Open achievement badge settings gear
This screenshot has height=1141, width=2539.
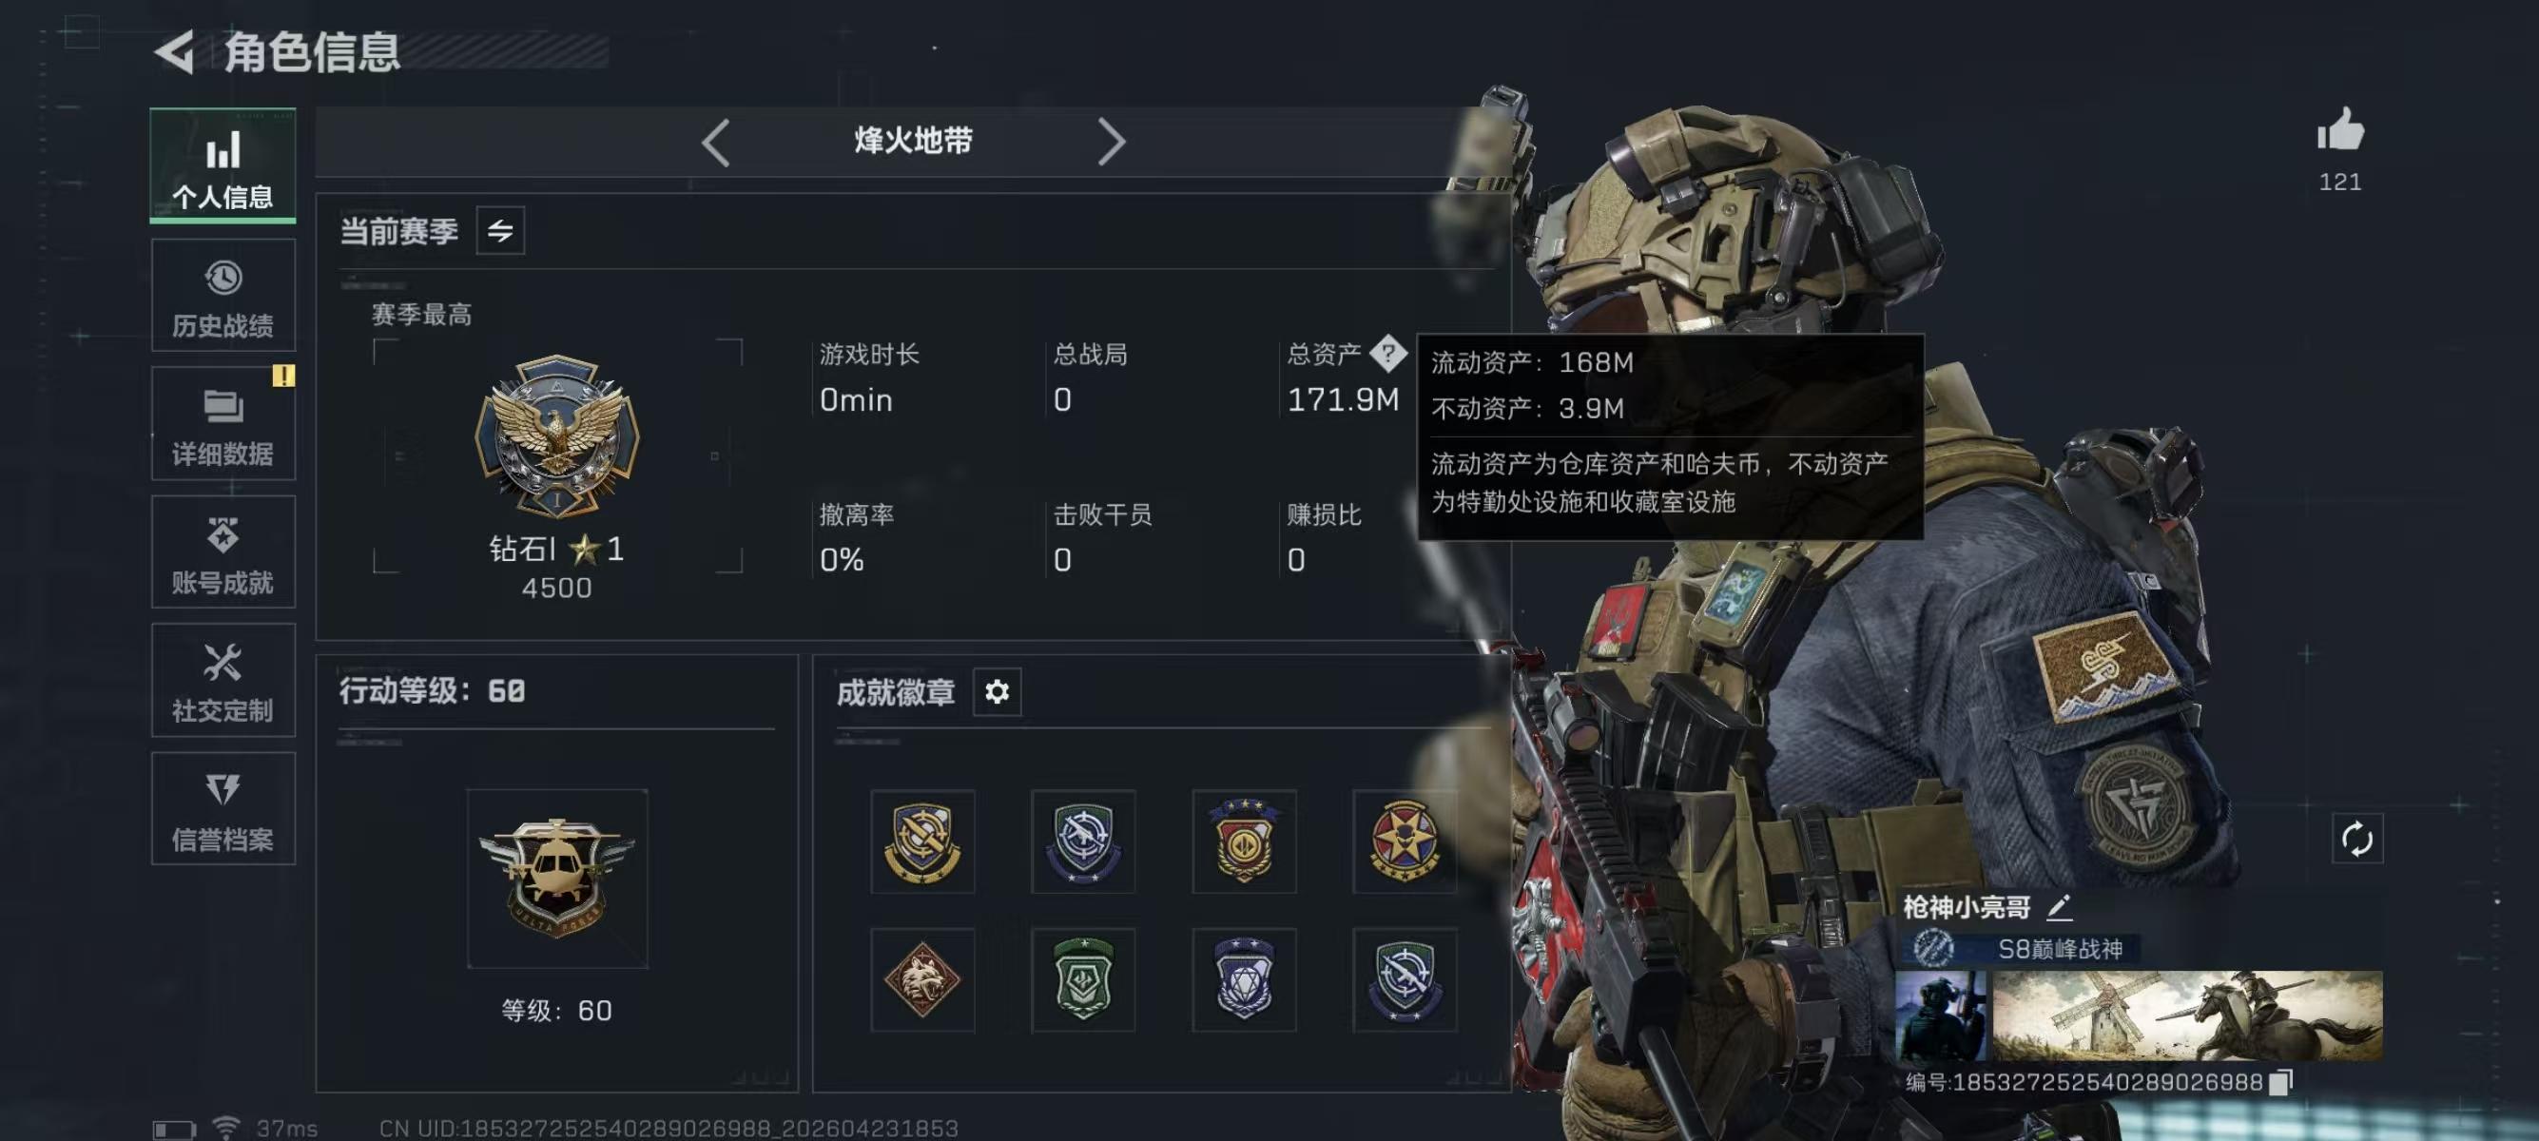[x=997, y=691]
